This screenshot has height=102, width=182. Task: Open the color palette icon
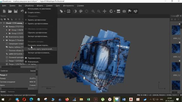(x=81, y=11)
